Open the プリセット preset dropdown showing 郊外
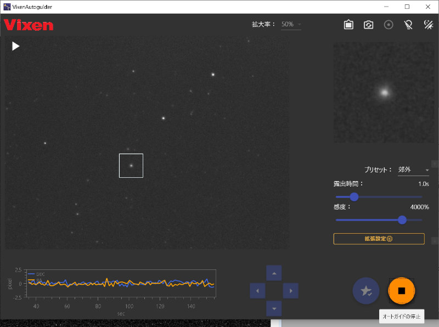This screenshot has width=439, height=327. point(413,170)
